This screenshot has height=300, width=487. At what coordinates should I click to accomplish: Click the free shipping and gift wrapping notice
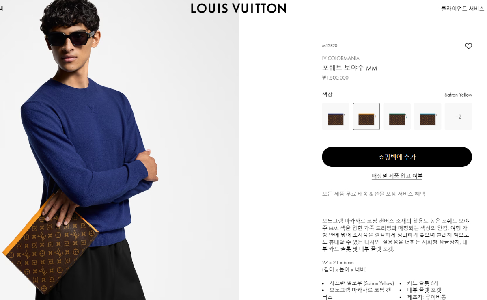[373, 194]
